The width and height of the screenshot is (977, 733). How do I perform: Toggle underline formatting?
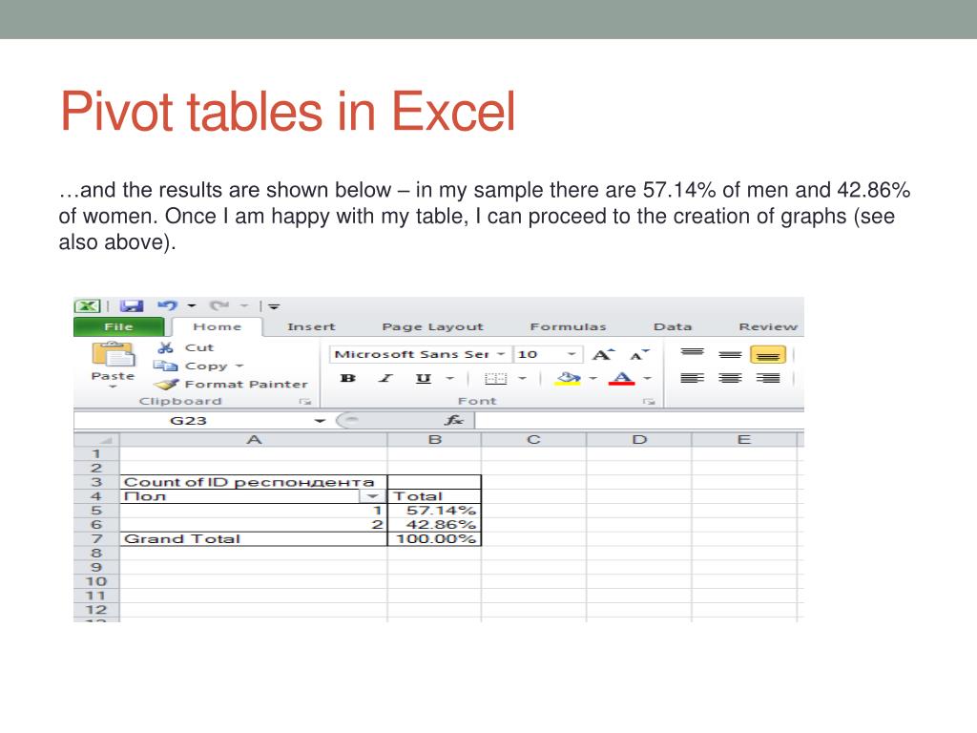[423, 378]
